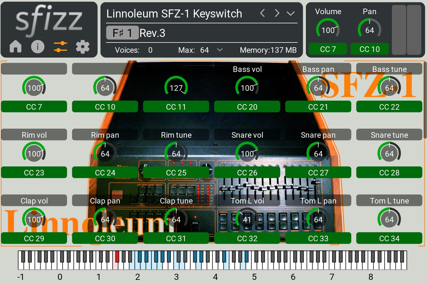428x284 pixels.
Task: Click the Voices: 0 readout
Action: (x=134, y=50)
